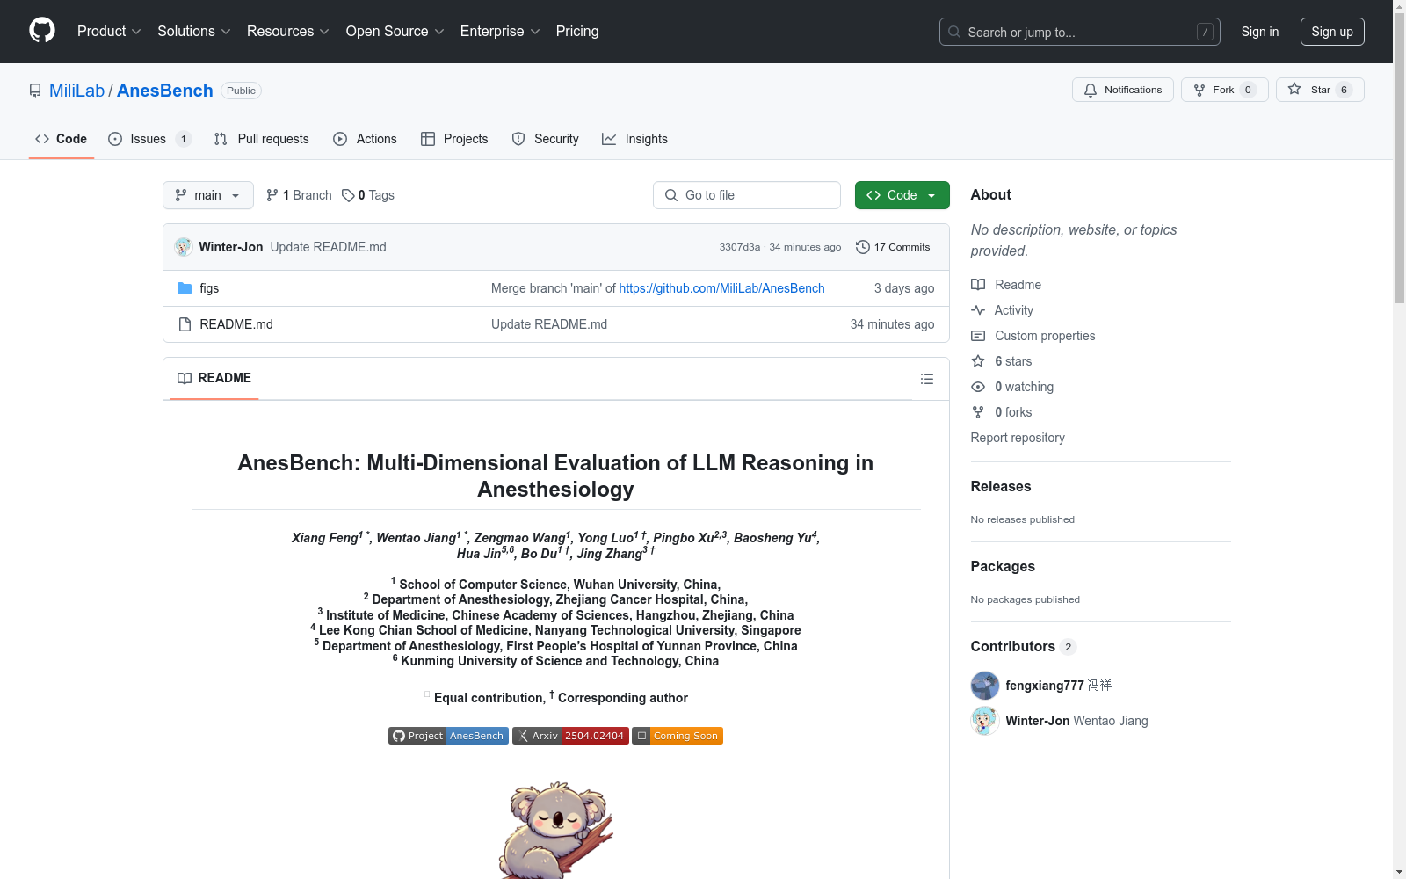Screen dimensions: 1406x879
Task: Click the Search or jump to field
Action: point(1079,32)
